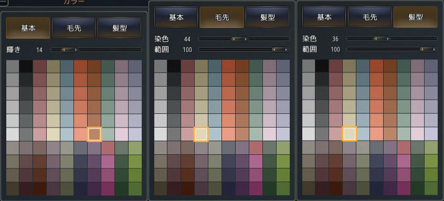Pick the lightest white swatch in 染色 36 panel

coord(309,134)
